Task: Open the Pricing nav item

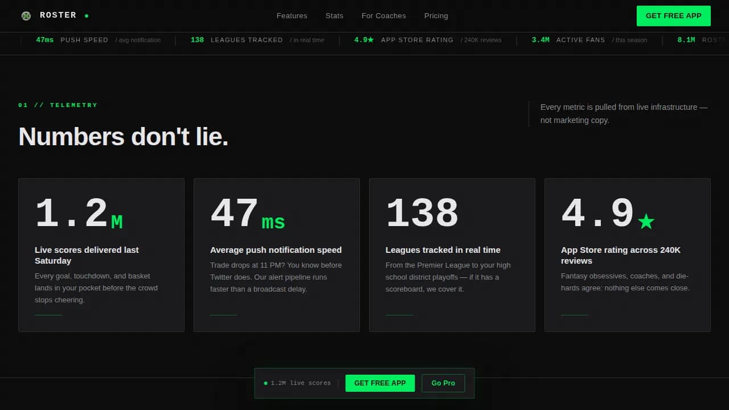Action: coord(436,16)
